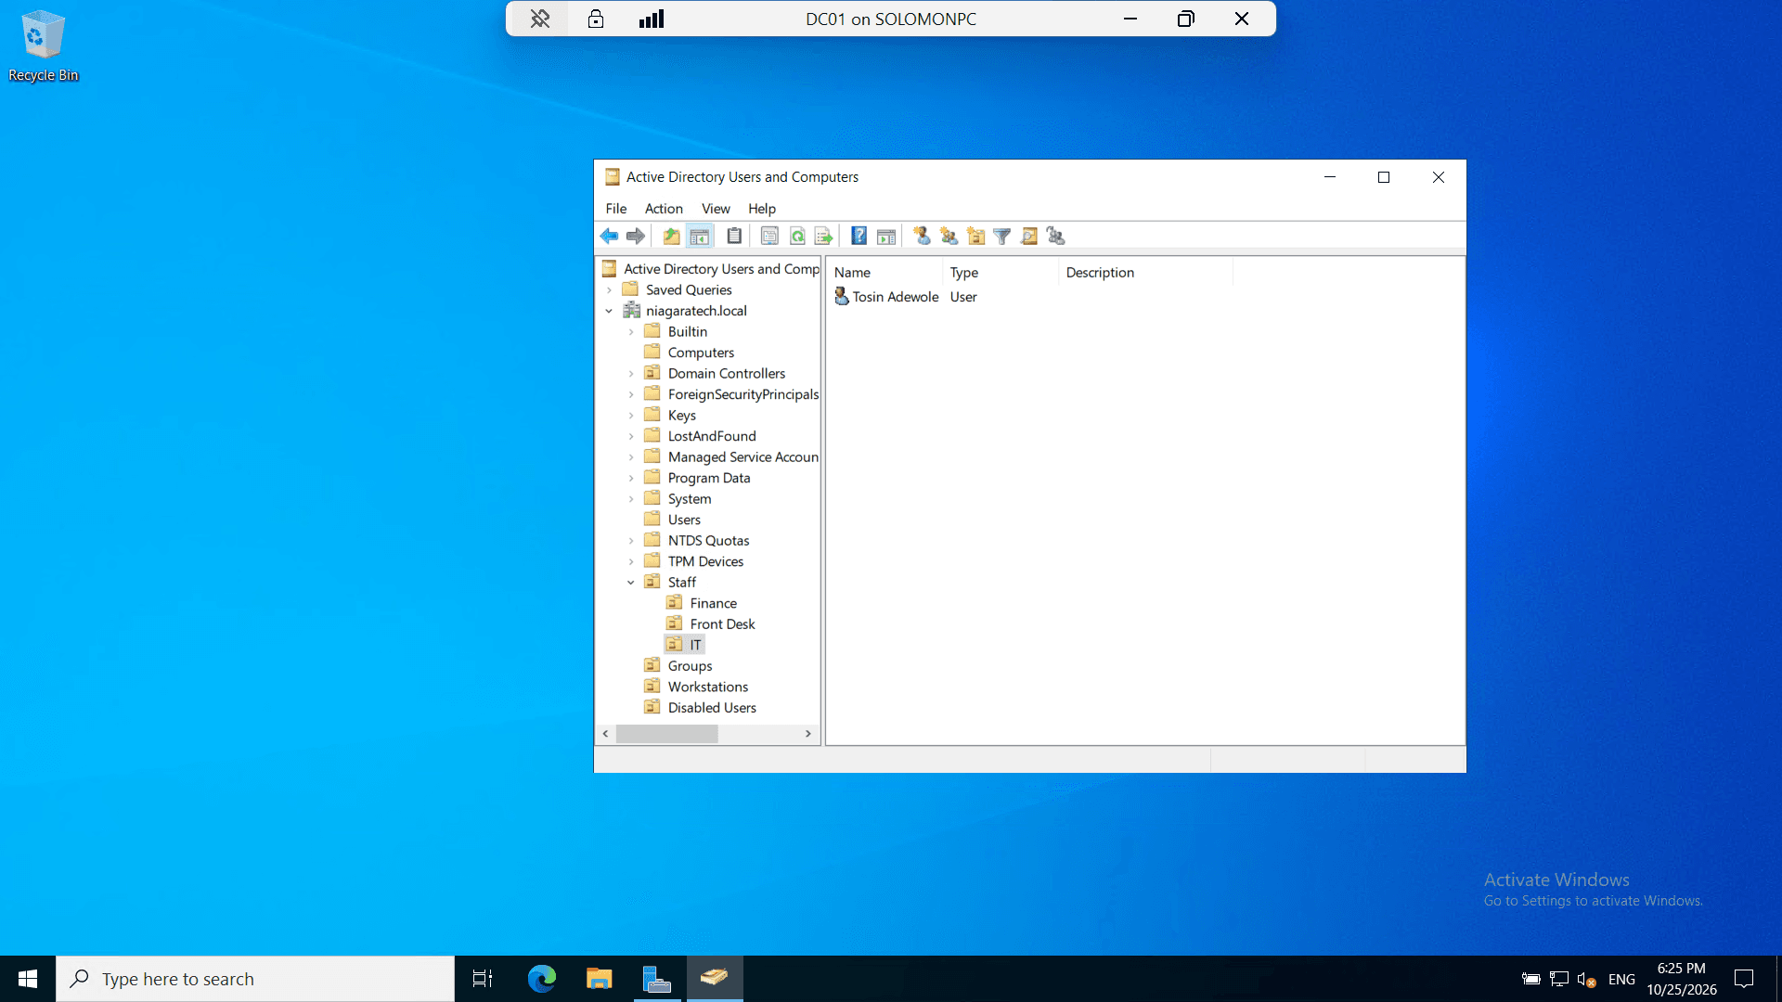The image size is (1782, 1002).
Task: Click the Type here to search box
Action: pos(255,979)
